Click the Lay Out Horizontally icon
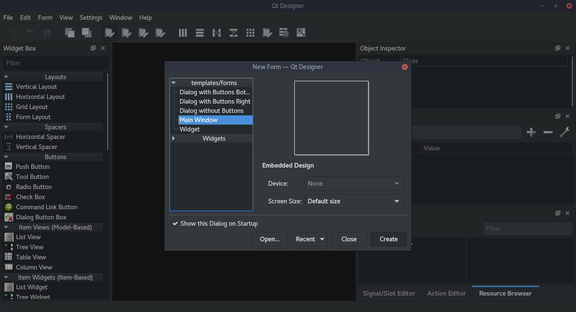This screenshot has height=312, width=576. (183, 32)
